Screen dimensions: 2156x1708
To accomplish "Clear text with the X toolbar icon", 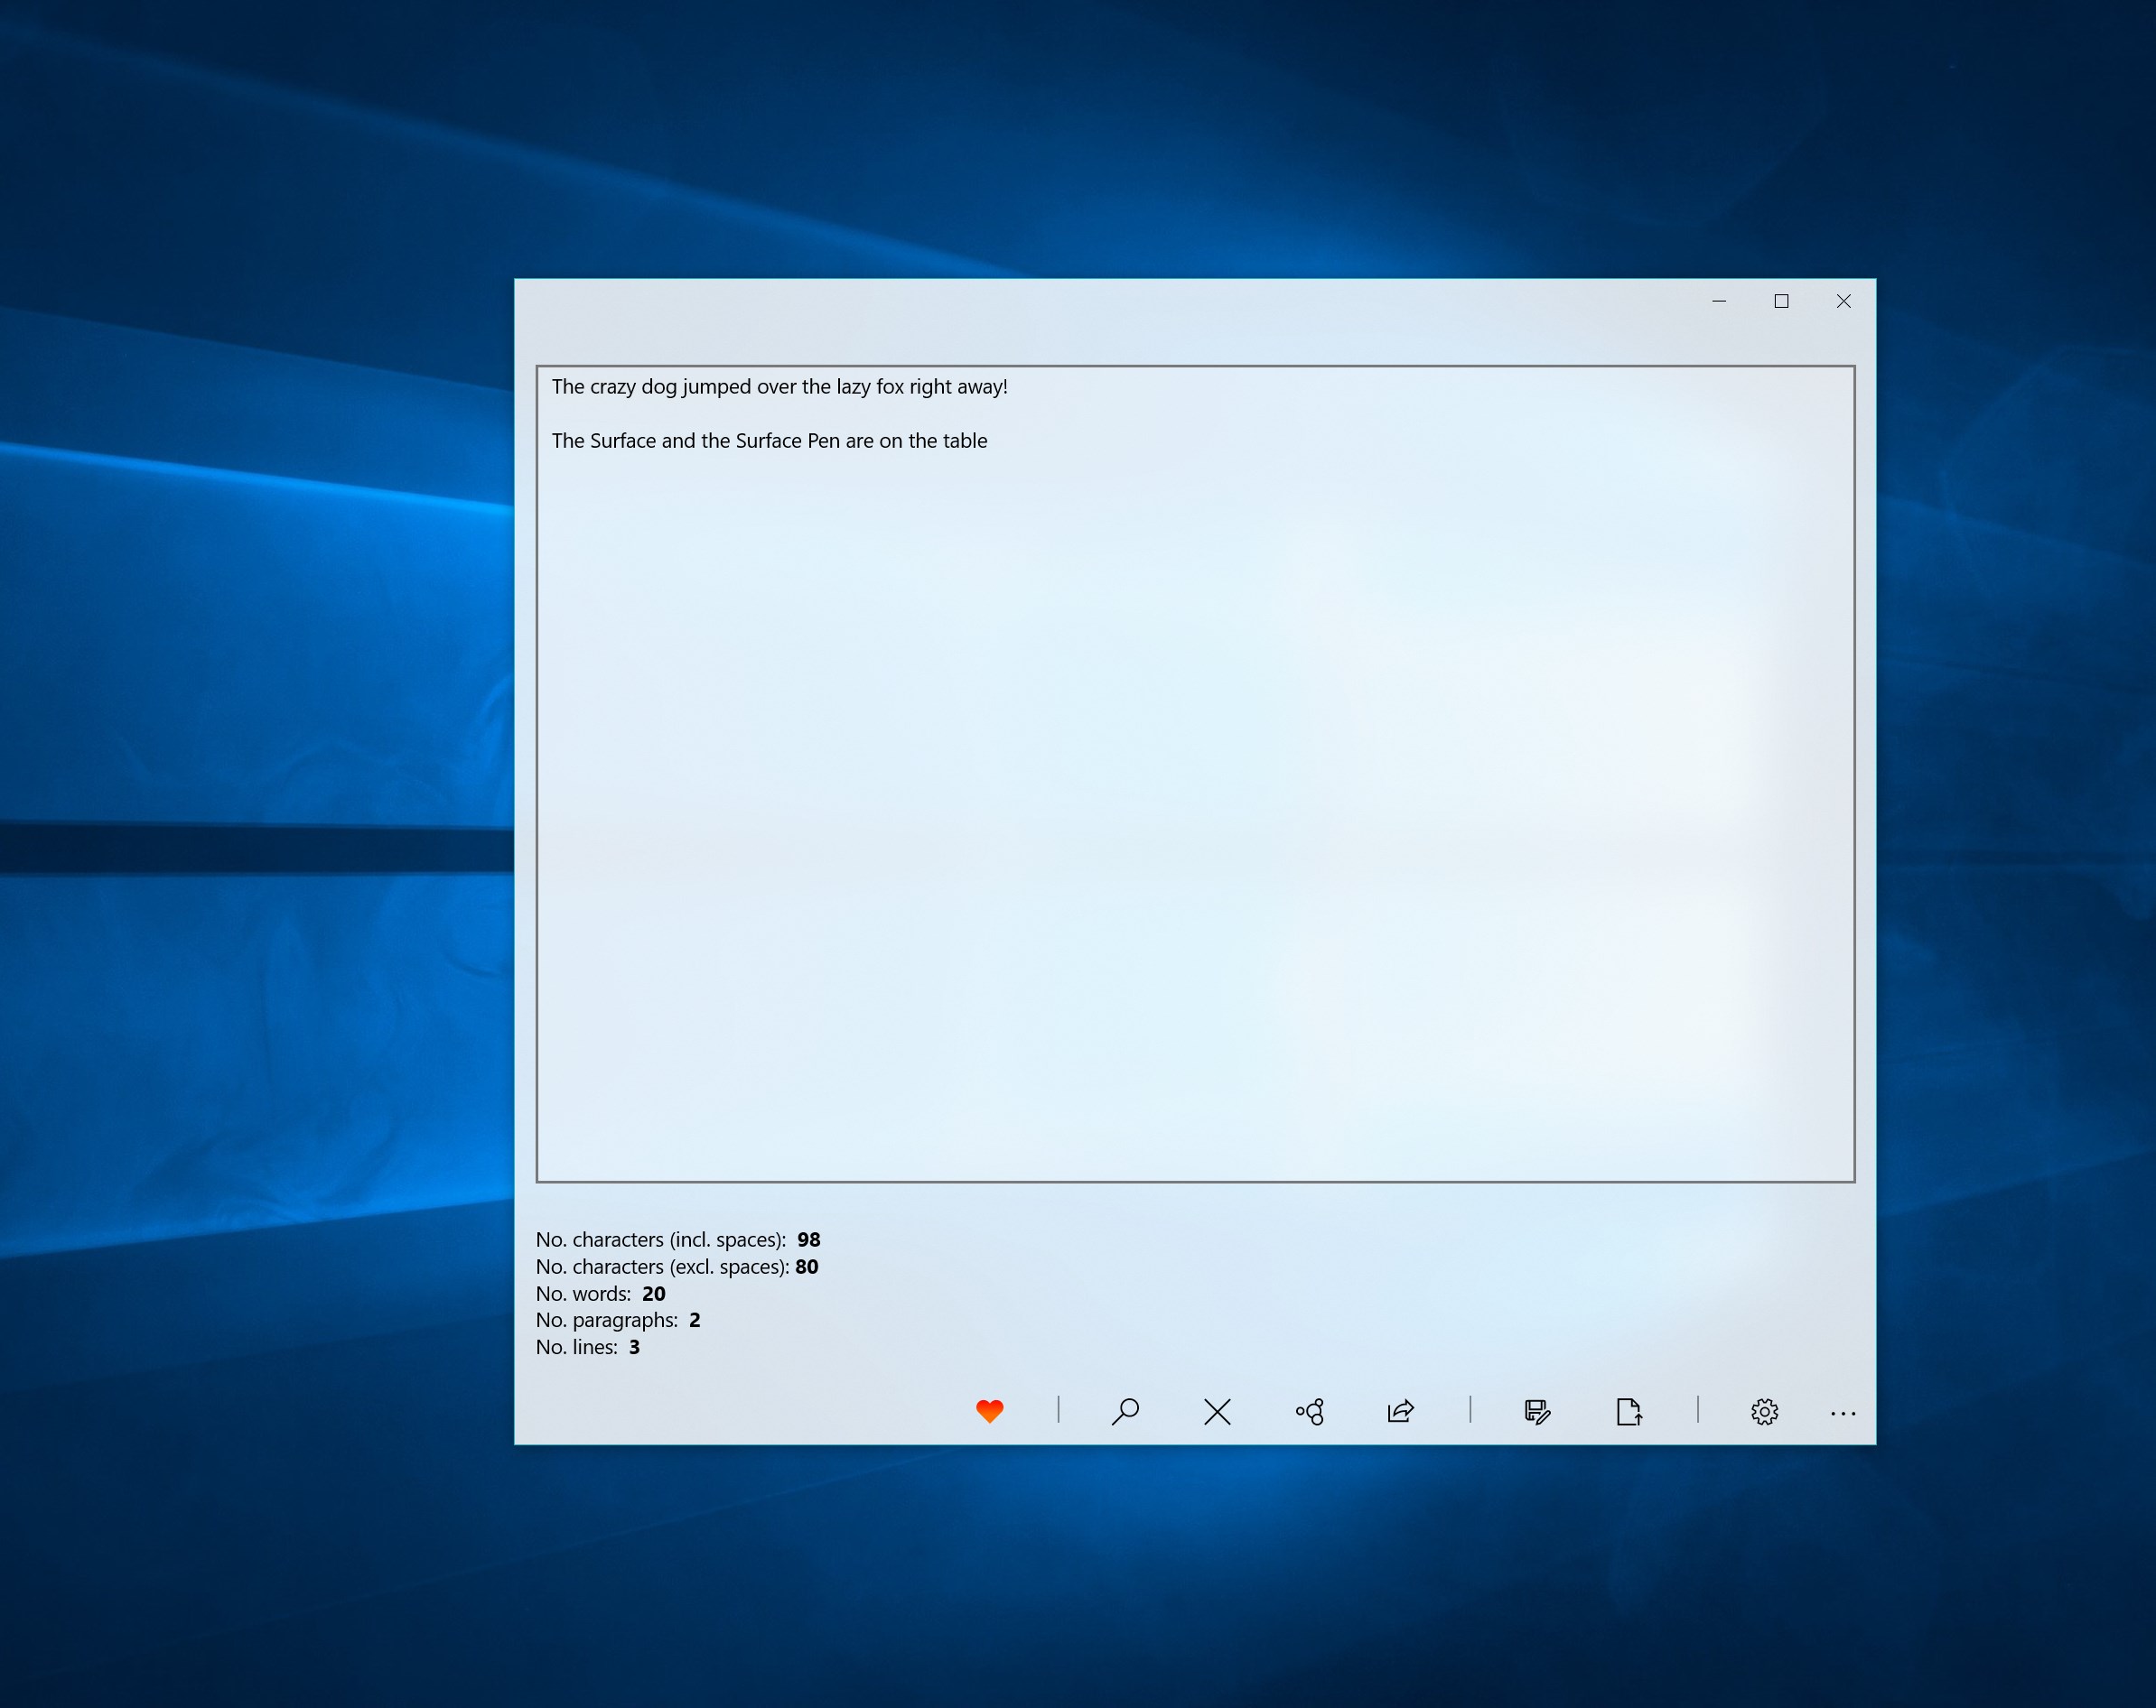I will [1217, 1411].
